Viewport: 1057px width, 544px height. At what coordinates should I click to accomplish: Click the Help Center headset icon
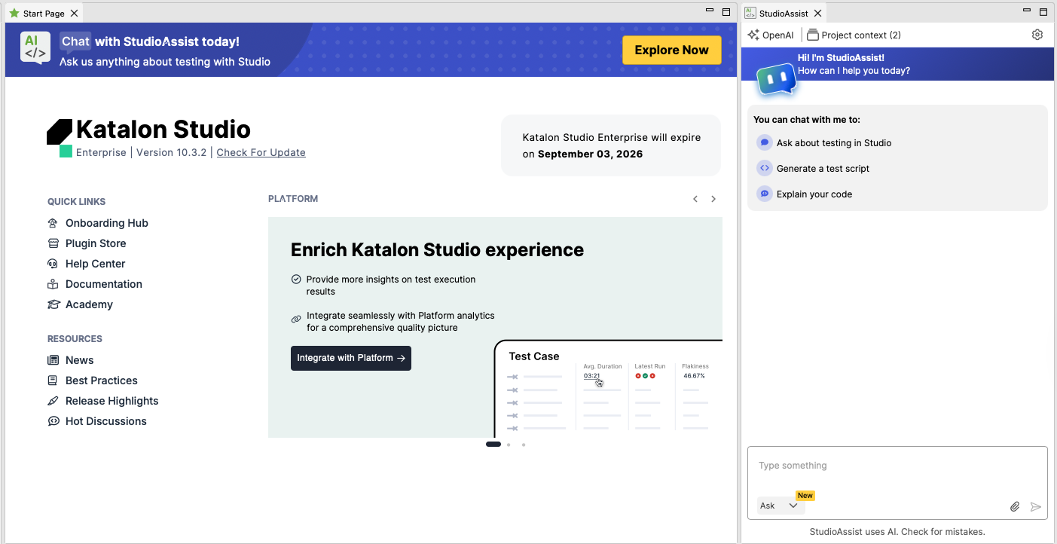(x=53, y=264)
